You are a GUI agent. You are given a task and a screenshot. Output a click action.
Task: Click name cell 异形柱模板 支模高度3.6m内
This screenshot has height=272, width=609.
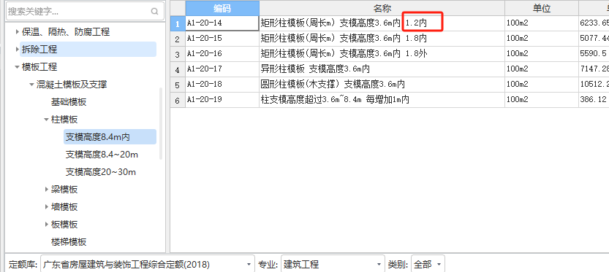tap(382, 69)
